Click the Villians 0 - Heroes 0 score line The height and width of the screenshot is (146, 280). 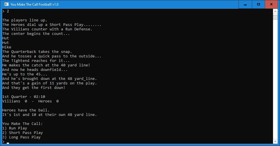[x=30, y=101]
